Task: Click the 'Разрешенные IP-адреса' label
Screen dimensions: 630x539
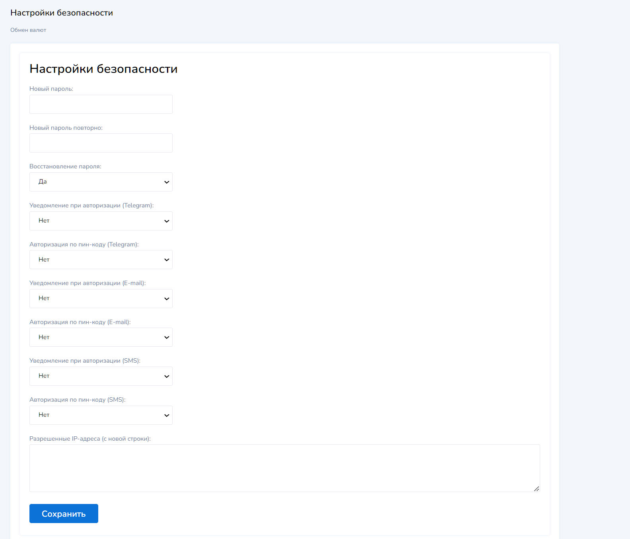Action: [x=90, y=439]
